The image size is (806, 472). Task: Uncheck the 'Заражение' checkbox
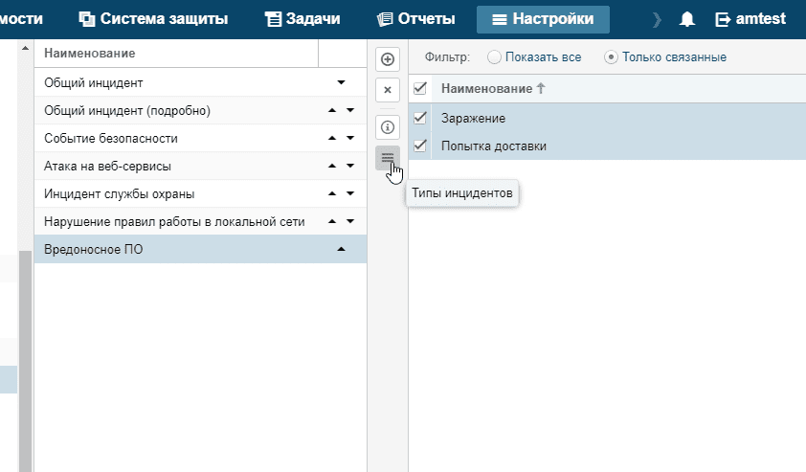tap(419, 118)
